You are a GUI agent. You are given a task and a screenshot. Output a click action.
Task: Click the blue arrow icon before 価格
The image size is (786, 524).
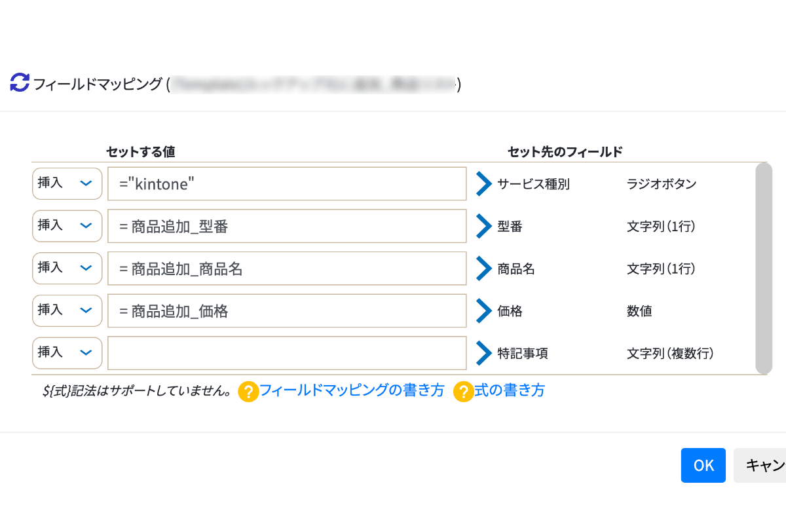coord(483,311)
